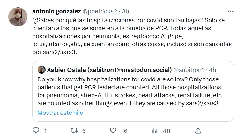Like the tweet with the heart icon
The width and height of the screenshot is (245, 138).
click(113, 130)
